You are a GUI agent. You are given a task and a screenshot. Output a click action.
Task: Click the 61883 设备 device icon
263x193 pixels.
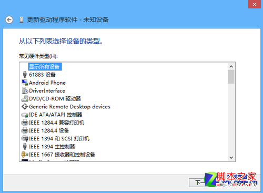coord(25,75)
